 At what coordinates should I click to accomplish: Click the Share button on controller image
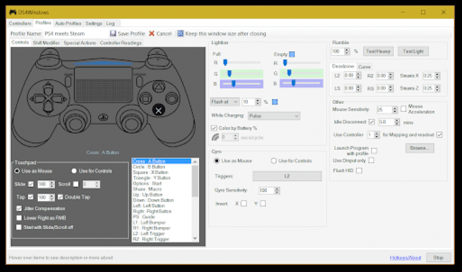click(68, 80)
